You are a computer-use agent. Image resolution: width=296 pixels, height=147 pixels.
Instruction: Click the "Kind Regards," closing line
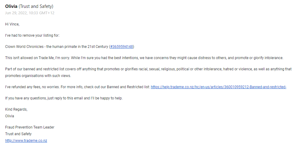(16, 109)
